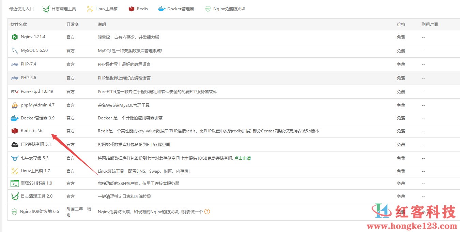Click Nginx免费防火墙 WAF shield icon at top

[208, 9]
